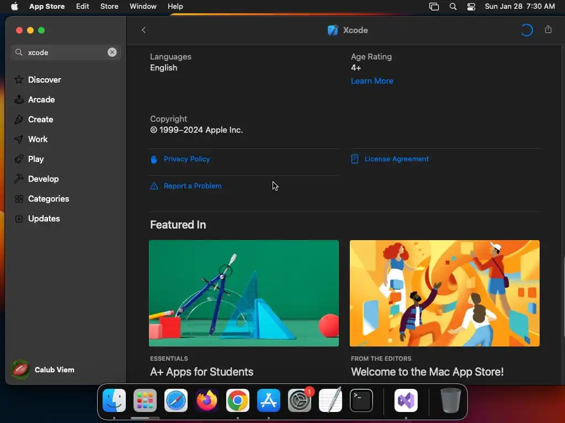The image size is (565, 423).
Task: Open Play section
Action: pos(36,159)
